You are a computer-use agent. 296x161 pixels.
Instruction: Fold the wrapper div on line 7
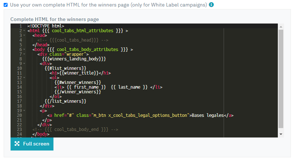[x=24, y=54]
